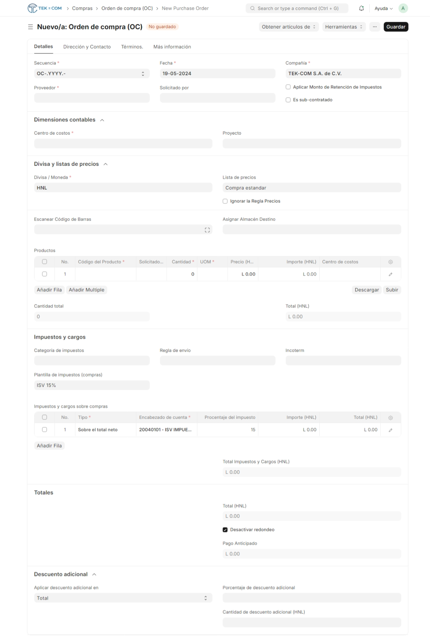Edit Productos row 1 with pencil icon
This screenshot has height=642, width=430.
(390, 274)
